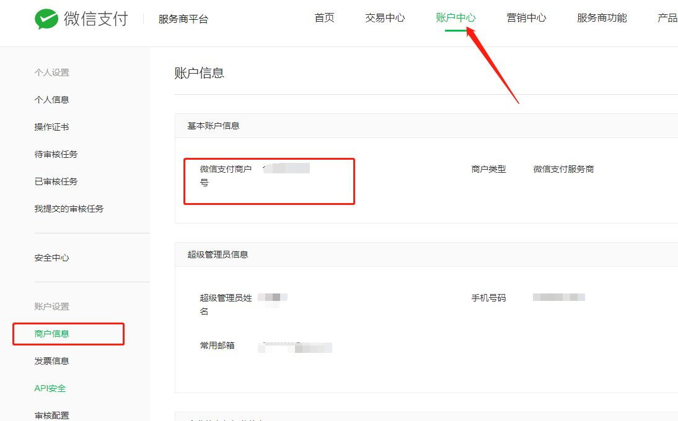Click the 微信支付商户号 label
Image resolution: width=678 pixels, height=421 pixels.
coord(226,176)
